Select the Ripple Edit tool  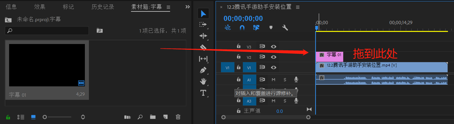203,36
